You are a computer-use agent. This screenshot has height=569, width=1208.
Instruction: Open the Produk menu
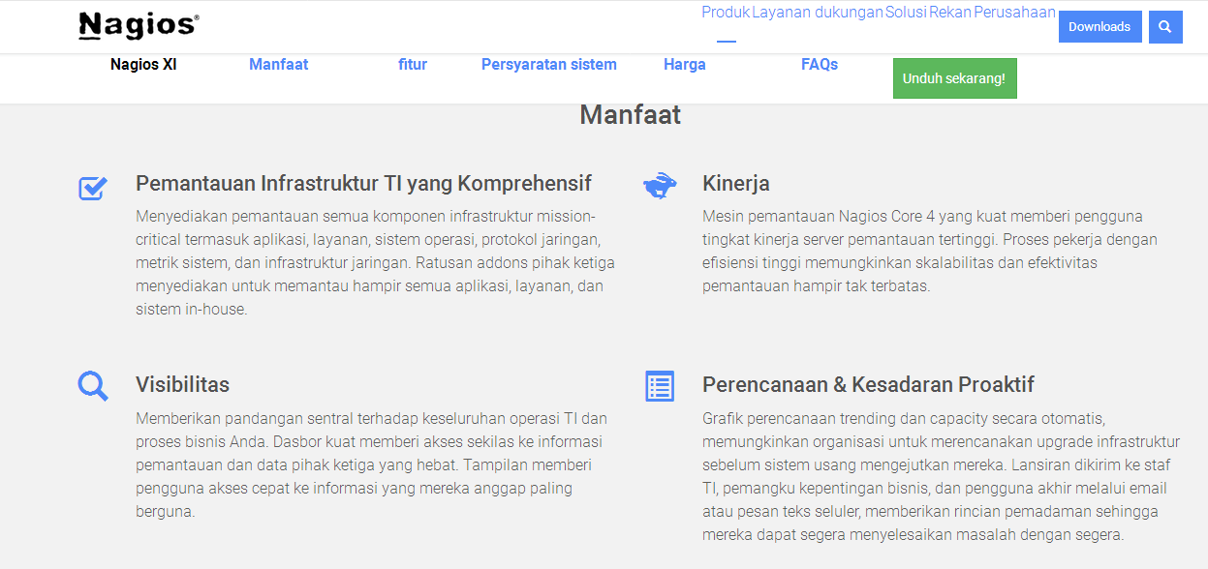[x=726, y=13]
